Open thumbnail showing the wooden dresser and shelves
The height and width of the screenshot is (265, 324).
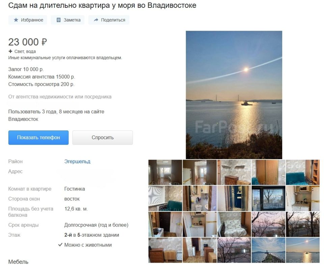234,172
